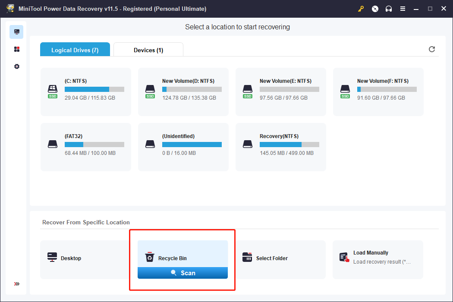The width and height of the screenshot is (453, 302).
Task: Click the bootable media disc icon
Action: pos(375,9)
